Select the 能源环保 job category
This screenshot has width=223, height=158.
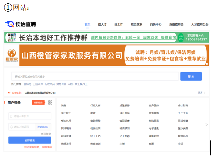click(183, 136)
